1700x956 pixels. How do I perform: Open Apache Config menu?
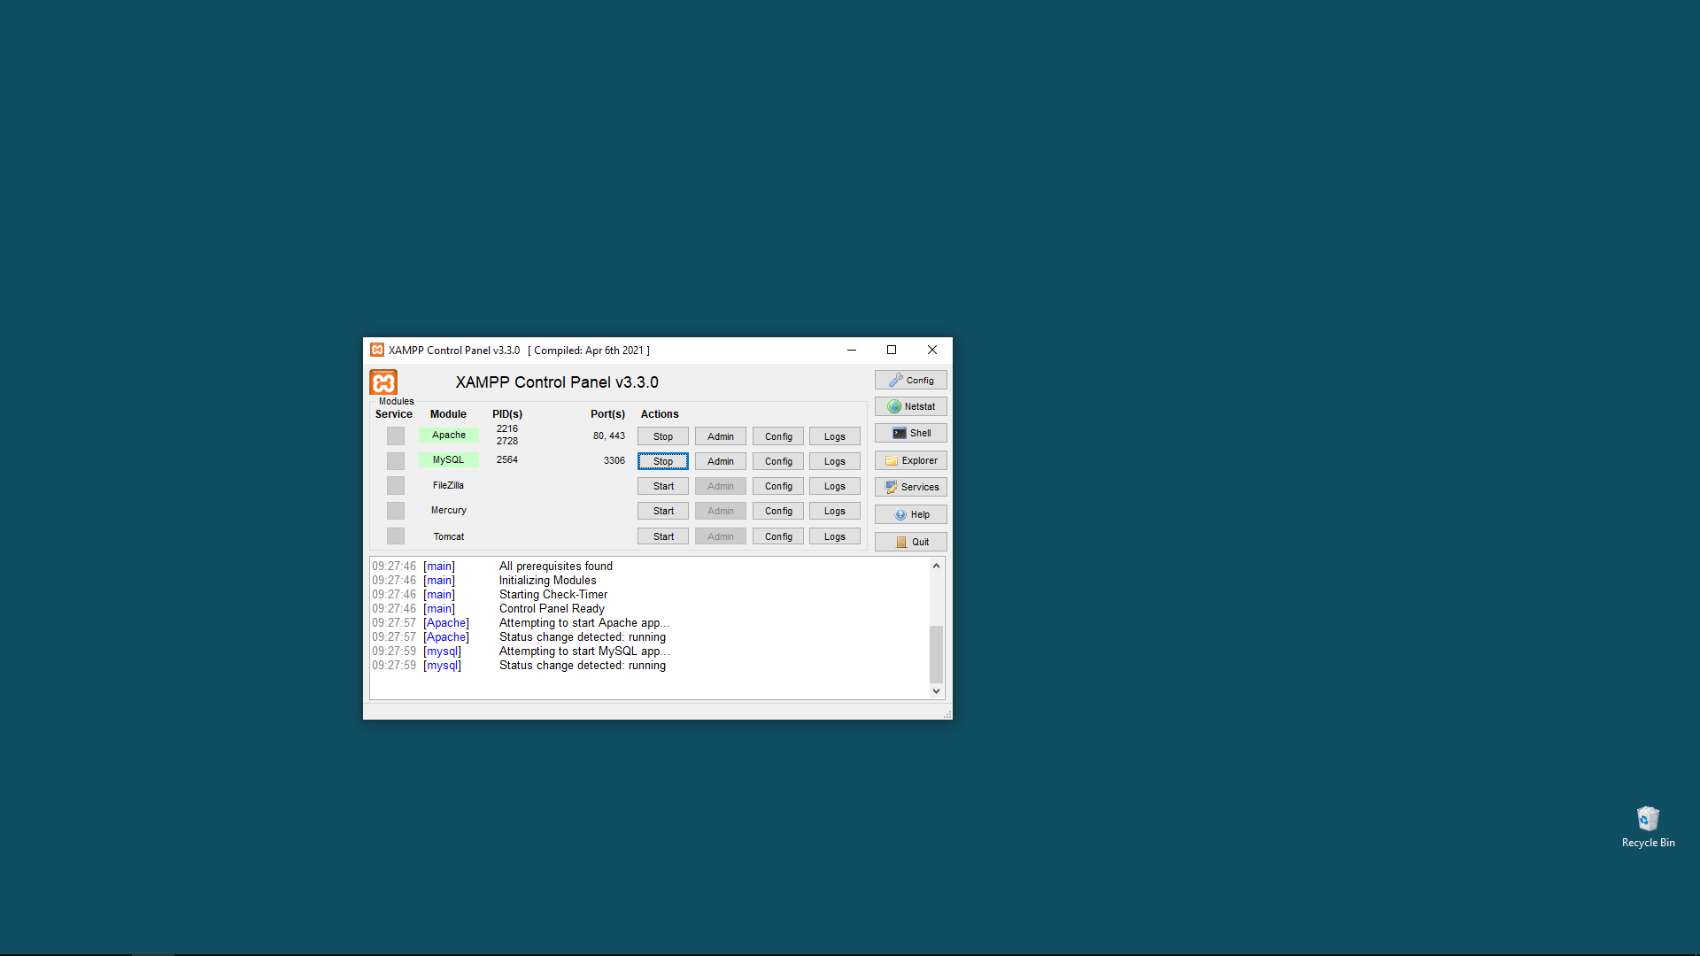778,436
